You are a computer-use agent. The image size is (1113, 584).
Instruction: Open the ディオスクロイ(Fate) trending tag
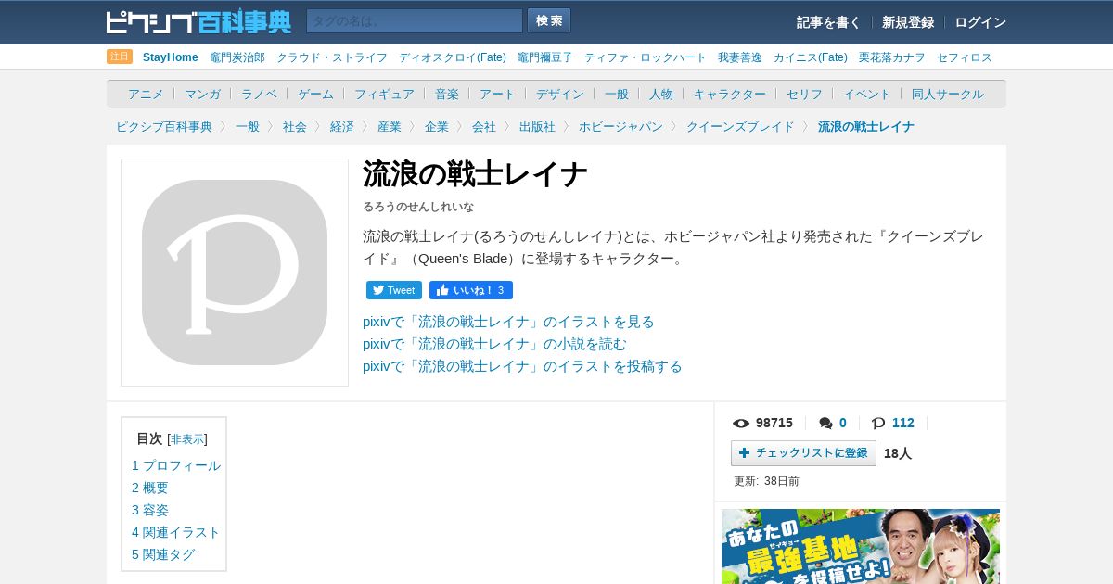click(x=453, y=57)
